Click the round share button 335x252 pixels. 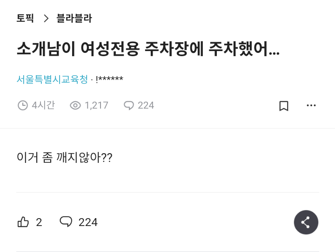[306, 222]
